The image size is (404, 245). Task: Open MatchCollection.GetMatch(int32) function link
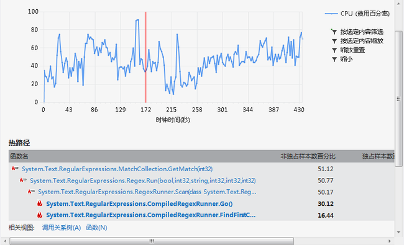click(117, 169)
